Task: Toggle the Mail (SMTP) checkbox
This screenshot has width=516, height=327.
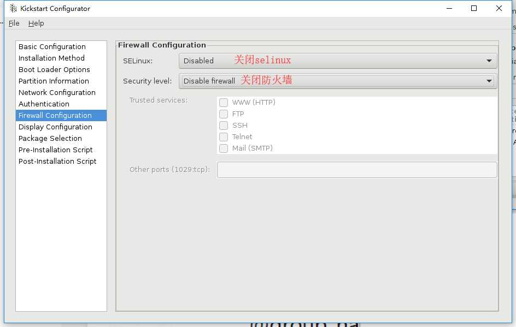Action: (x=224, y=148)
